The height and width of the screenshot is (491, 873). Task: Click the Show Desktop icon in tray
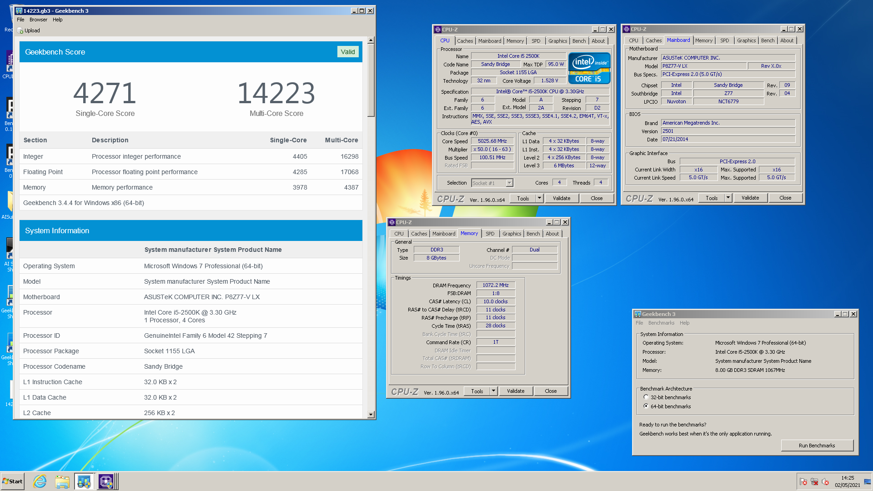coord(868,482)
